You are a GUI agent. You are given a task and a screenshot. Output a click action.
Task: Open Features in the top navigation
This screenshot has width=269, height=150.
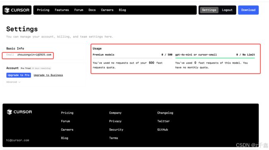point(62,10)
